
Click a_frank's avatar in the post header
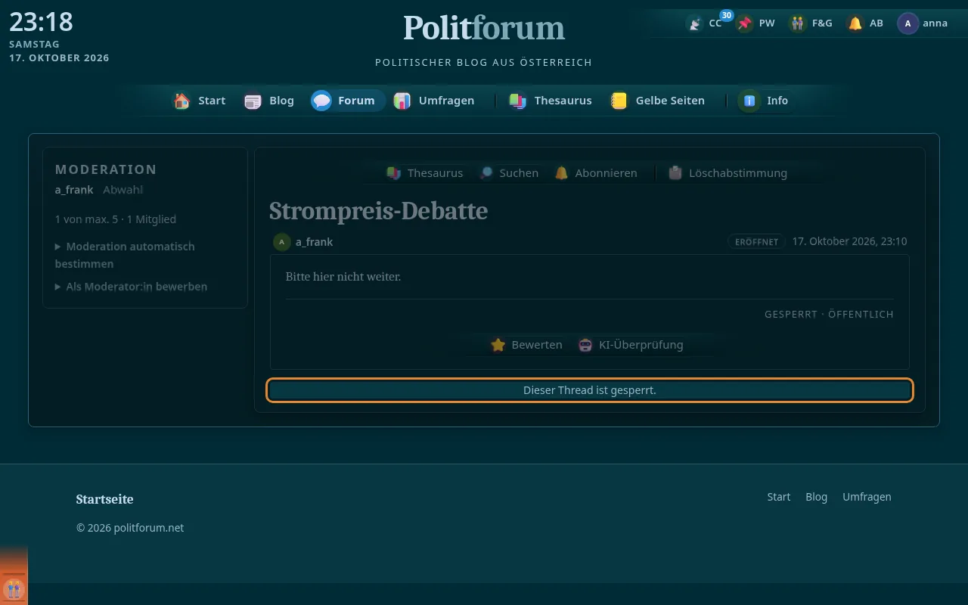pos(282,242)
